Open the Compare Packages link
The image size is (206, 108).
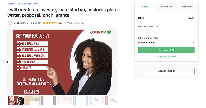point(166,57)
